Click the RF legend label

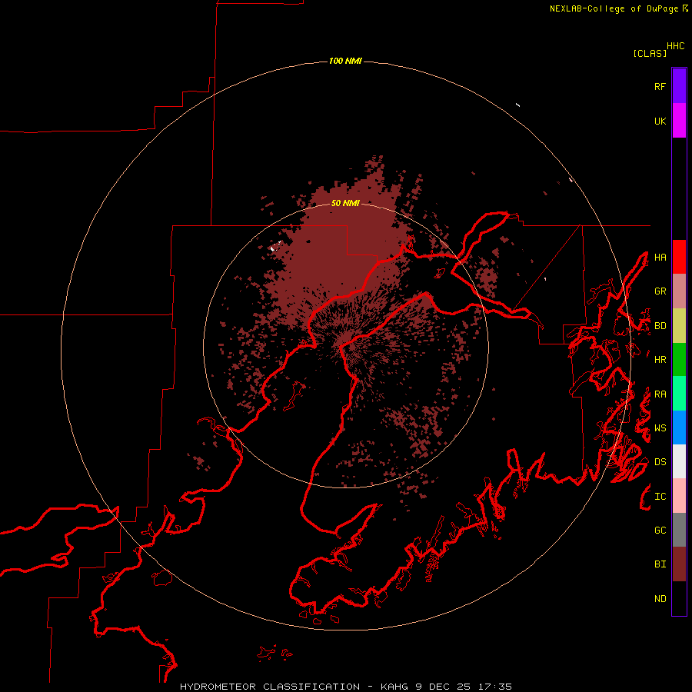click(x=660, y=86)
